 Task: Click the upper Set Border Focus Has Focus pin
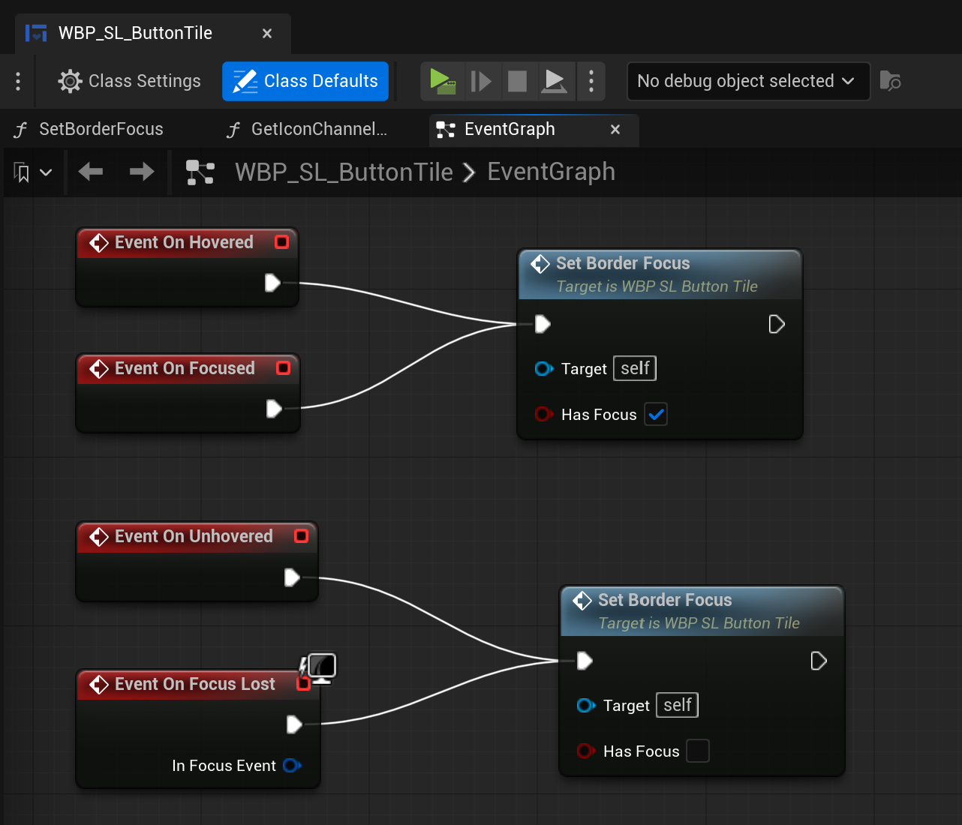pyautogui.click(x=544, y=414)
